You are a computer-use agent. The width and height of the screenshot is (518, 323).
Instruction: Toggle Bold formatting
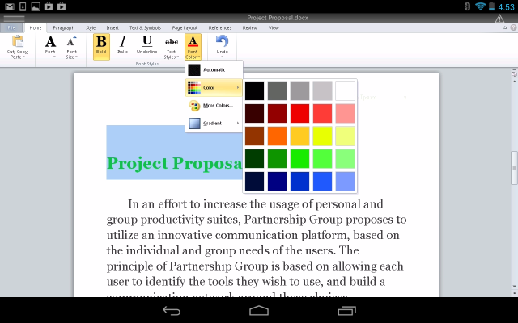point(101,47)
